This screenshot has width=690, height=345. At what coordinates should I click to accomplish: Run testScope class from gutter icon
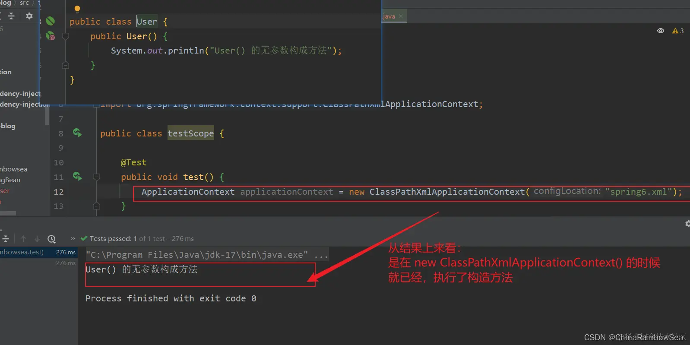[77, 133]
